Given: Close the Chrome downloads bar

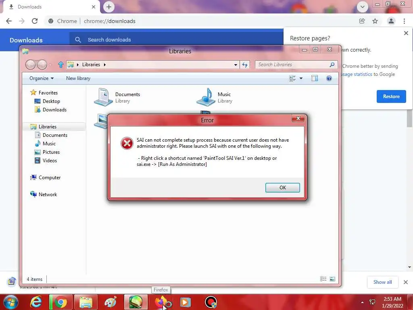Looking at the screenshot, I should pos(406,282).
